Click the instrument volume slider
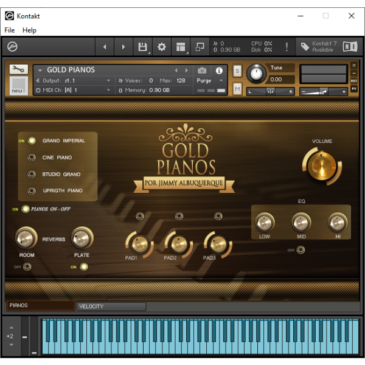This screenshot has height=365, width=365. pyautogui.click(x=324, y=91)
